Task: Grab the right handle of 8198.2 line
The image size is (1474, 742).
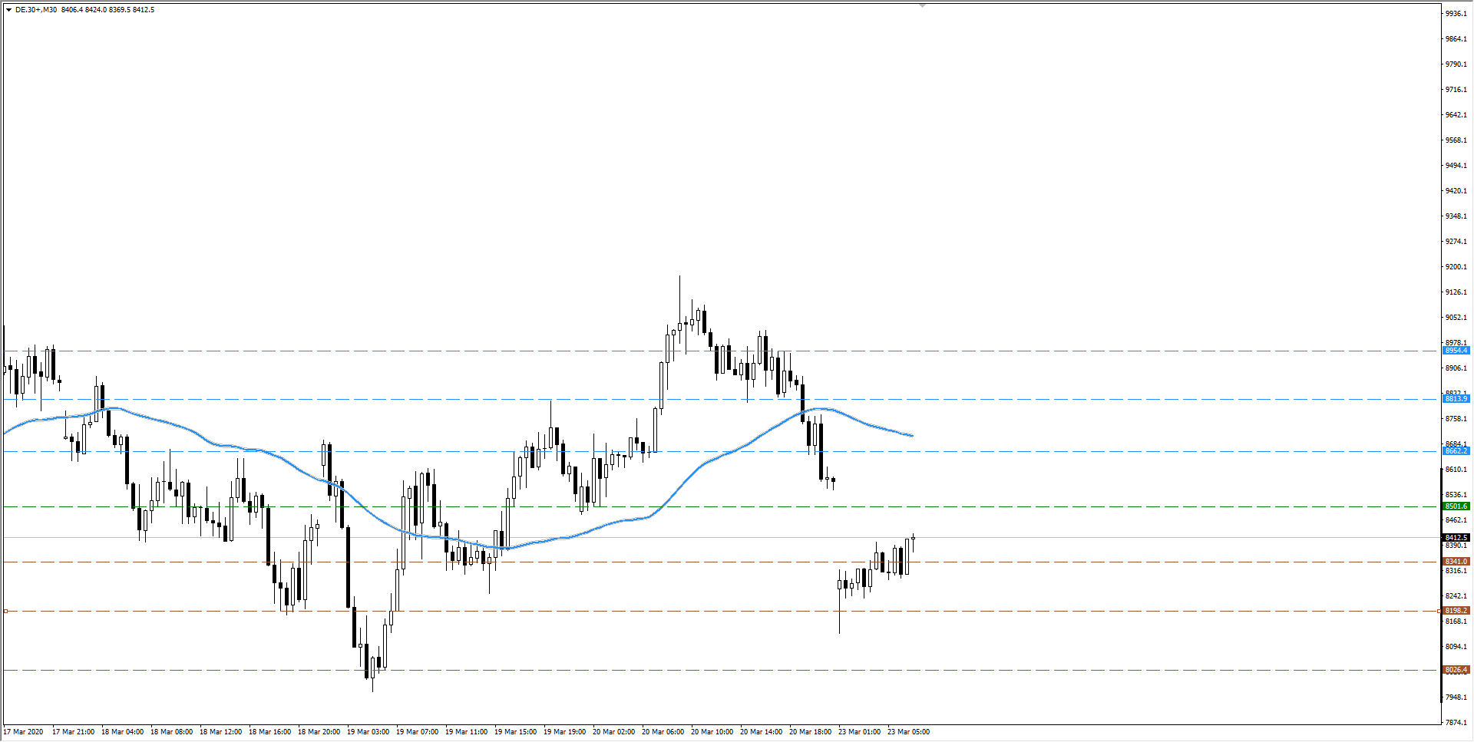Action: pyautogui.click(x=1439, y=611)
